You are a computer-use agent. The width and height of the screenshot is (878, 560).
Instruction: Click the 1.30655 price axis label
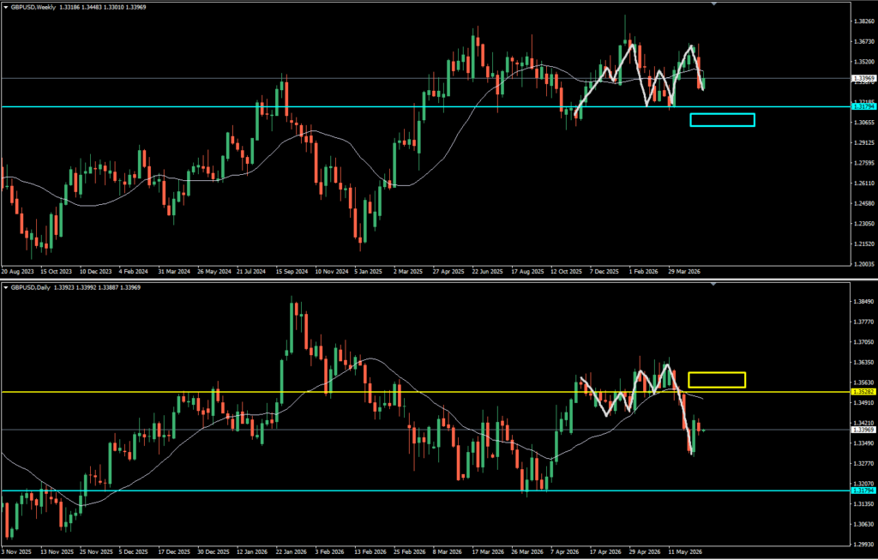865,122
